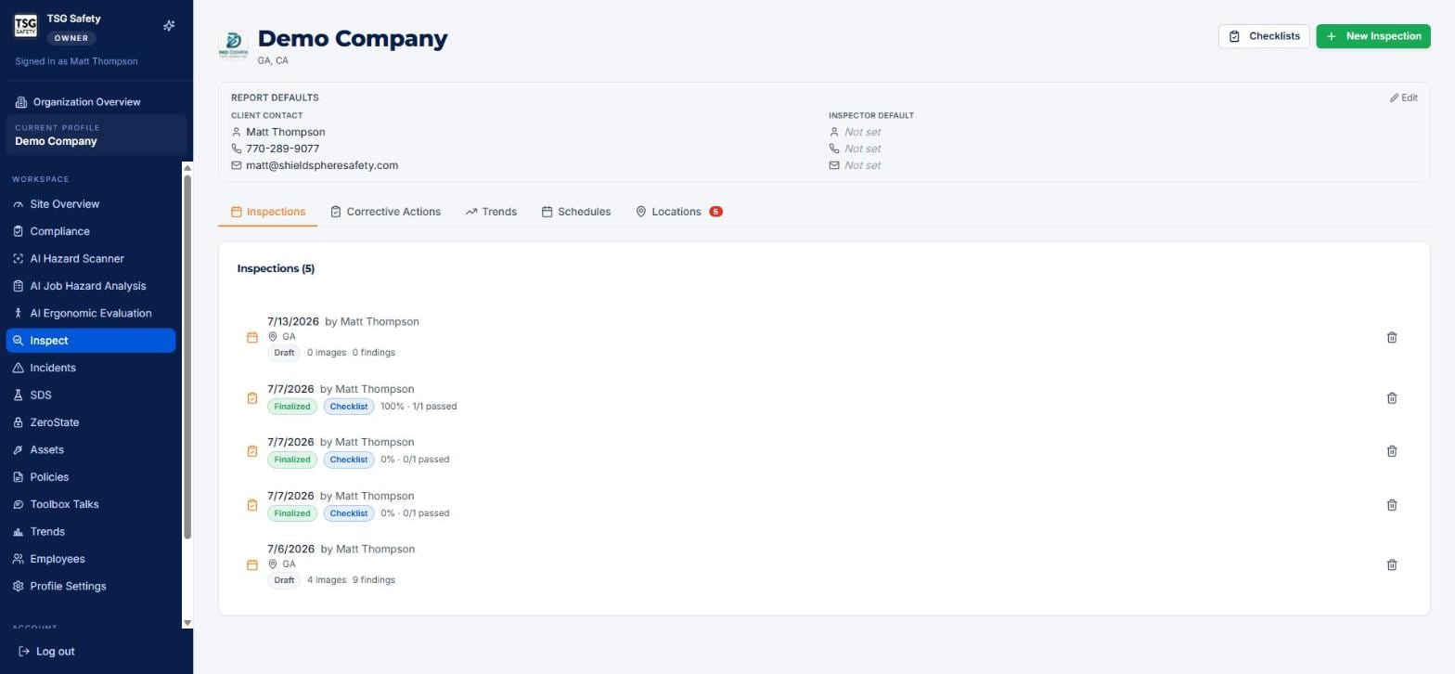Click the inspector default email icon
1455x674 pixels.
tap(833, 165)
